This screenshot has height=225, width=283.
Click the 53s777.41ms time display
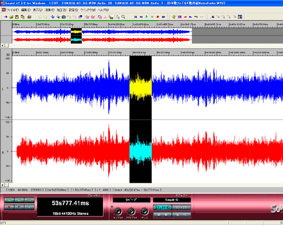tap(70, 203)
